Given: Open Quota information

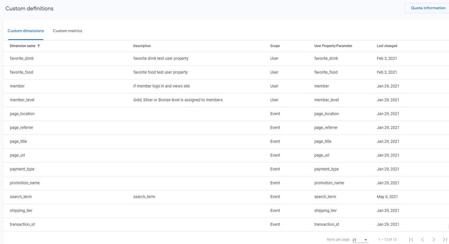Looking at the screenshot, I should (428, 8).
